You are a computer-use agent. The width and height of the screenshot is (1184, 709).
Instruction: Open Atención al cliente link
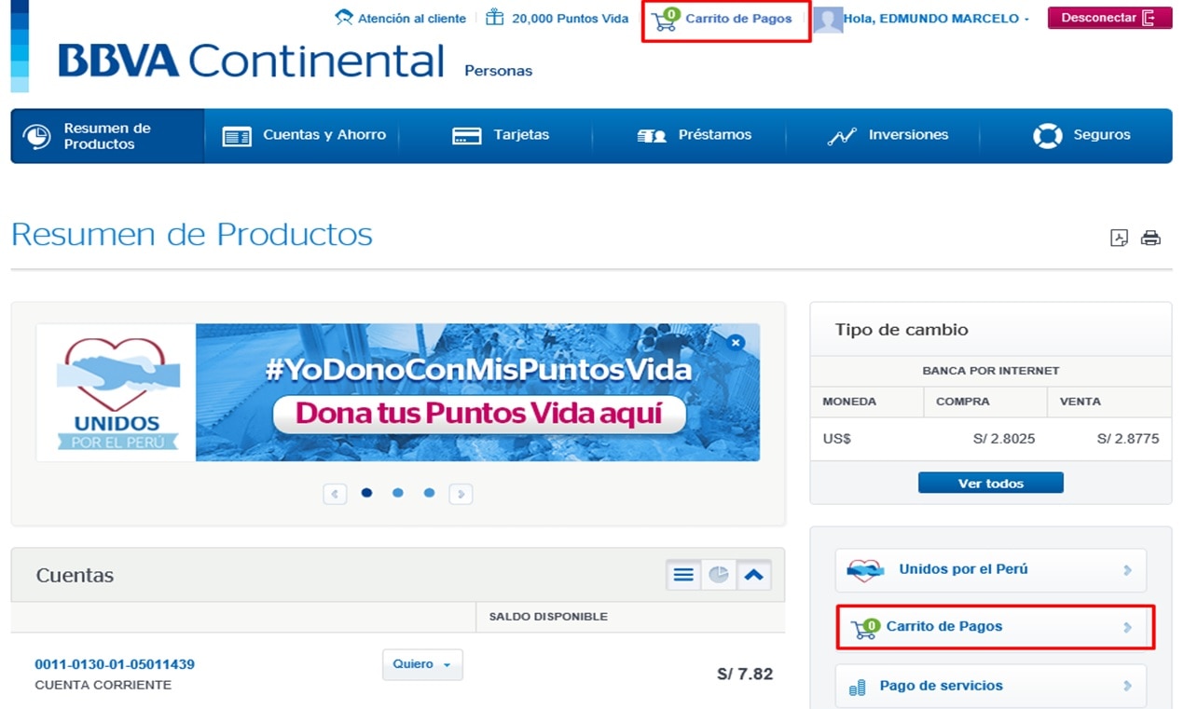[x=412, y=19]
